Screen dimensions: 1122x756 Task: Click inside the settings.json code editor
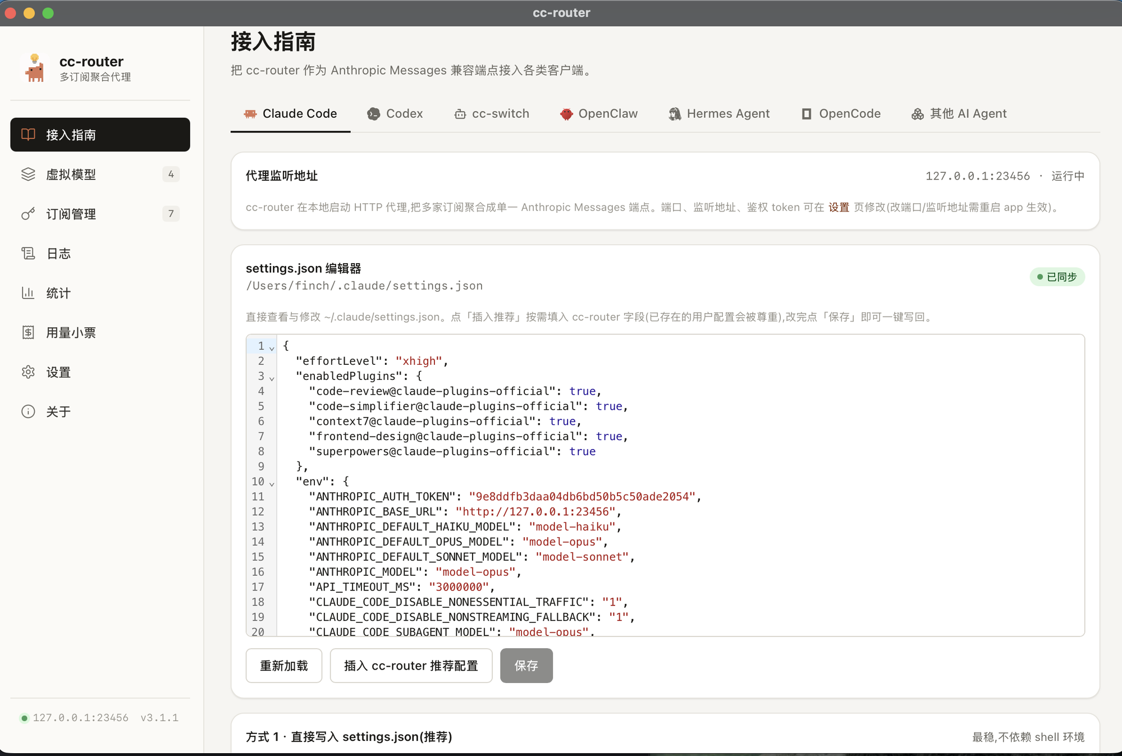[x=665, y=485]
